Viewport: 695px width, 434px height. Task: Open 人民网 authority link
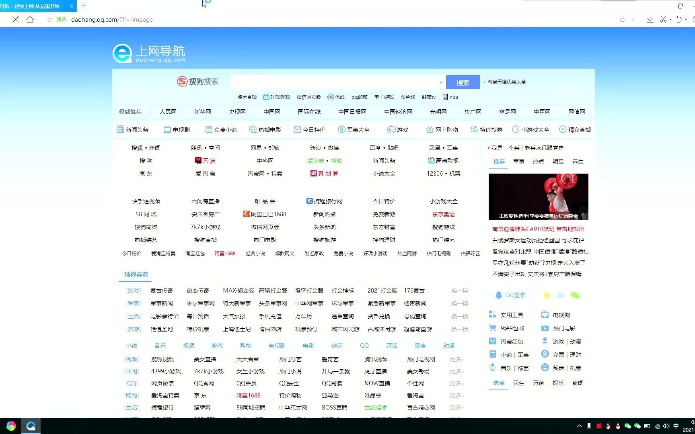[168, 111]
